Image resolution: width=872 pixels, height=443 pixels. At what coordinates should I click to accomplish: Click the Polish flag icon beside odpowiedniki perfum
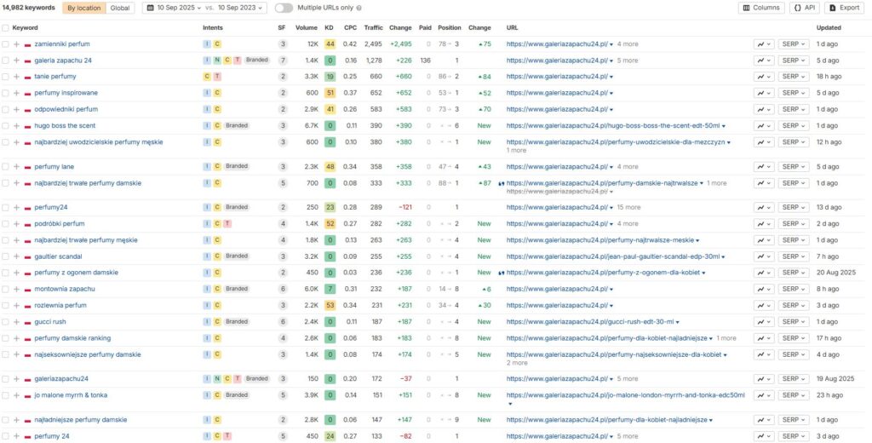point(28,110)
